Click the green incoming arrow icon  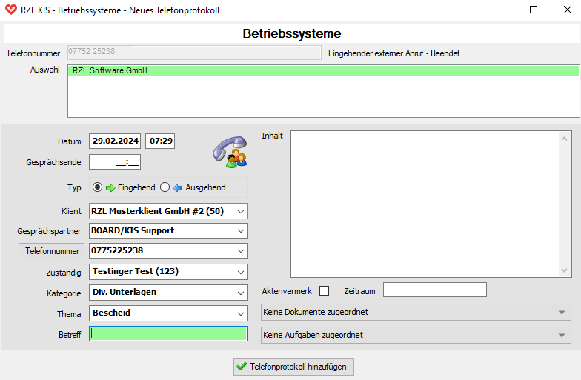(x=110, y=187)
